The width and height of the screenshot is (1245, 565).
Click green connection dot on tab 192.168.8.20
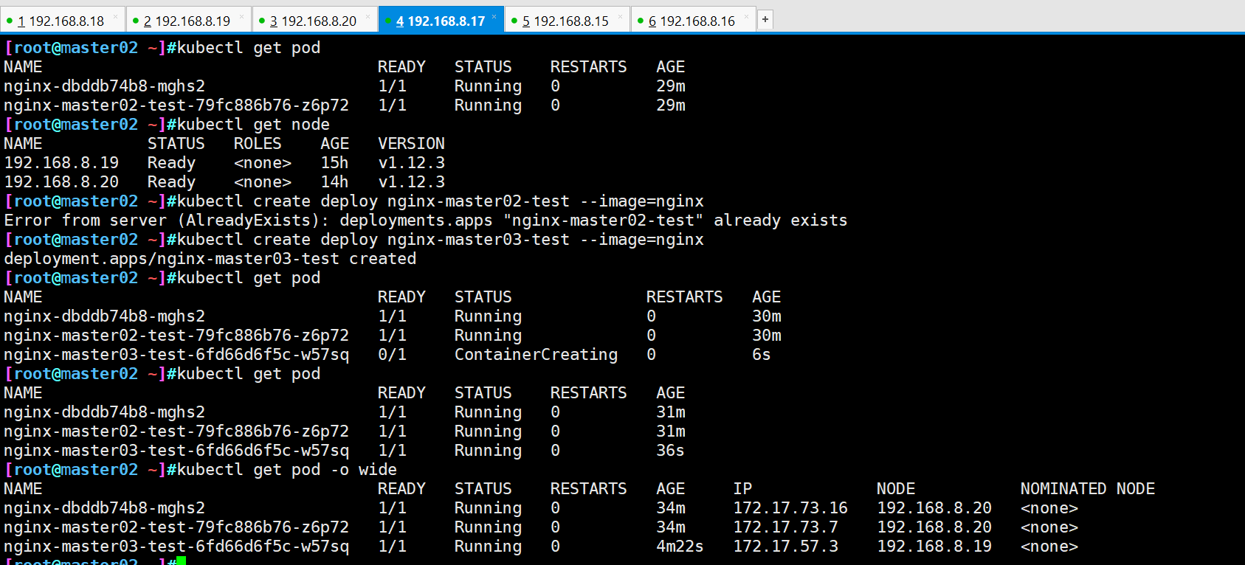pyautogui.click(x=262, y=21)
